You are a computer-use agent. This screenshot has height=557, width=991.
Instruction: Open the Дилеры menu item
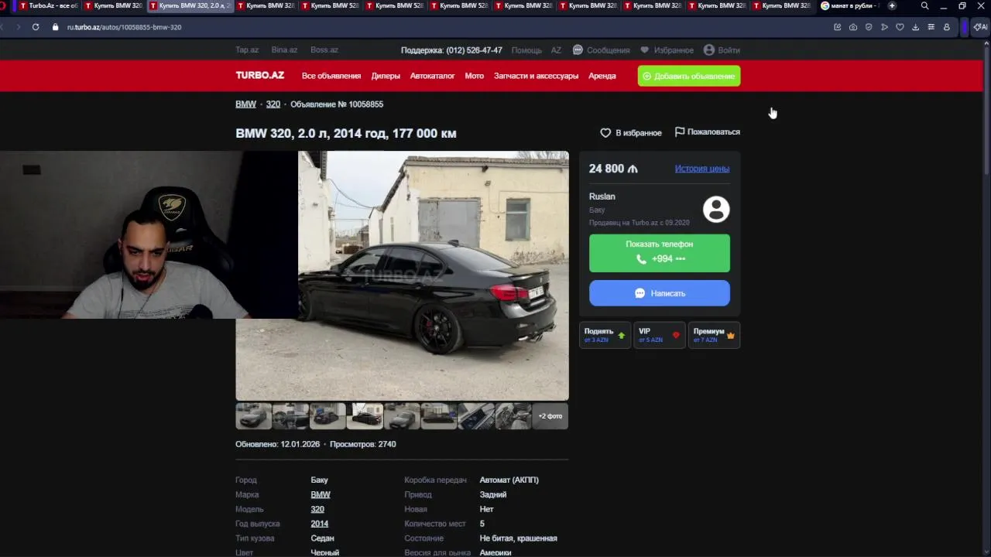[386, 76]
